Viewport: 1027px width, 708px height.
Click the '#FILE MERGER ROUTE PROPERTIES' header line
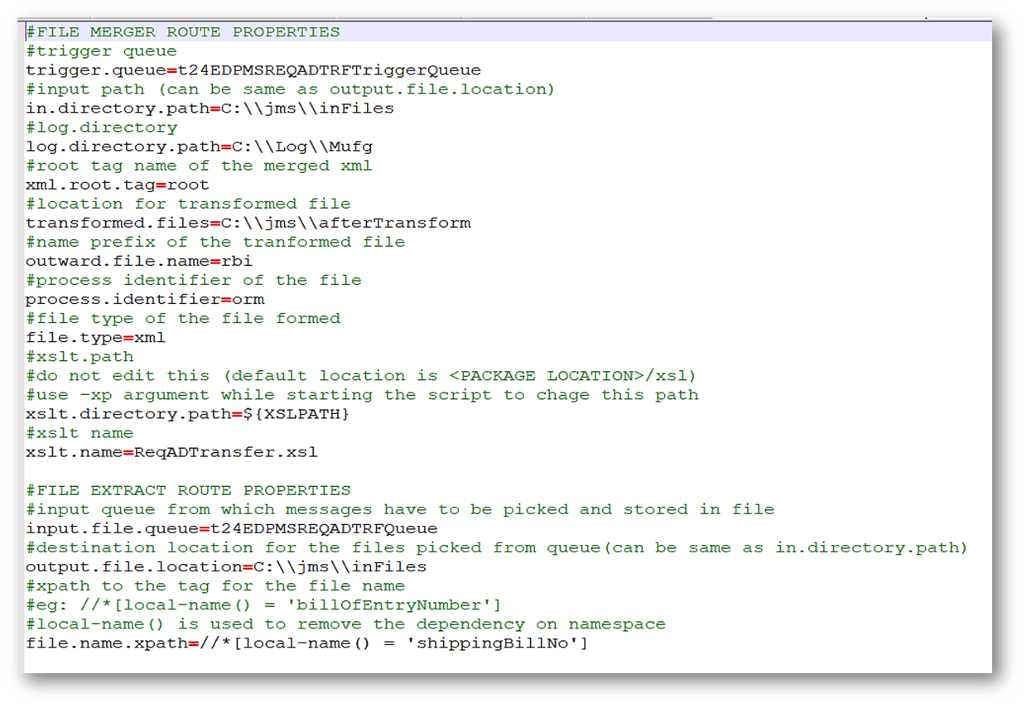tap(182, 32)
